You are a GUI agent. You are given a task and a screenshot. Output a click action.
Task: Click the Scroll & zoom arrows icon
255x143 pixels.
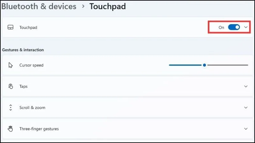11,108
